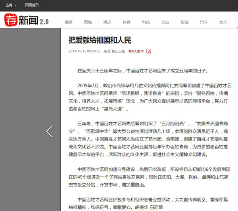238x211 pixels.
Task: Click the 鞍山日报 source link
Action: click(x=118, y=51)
